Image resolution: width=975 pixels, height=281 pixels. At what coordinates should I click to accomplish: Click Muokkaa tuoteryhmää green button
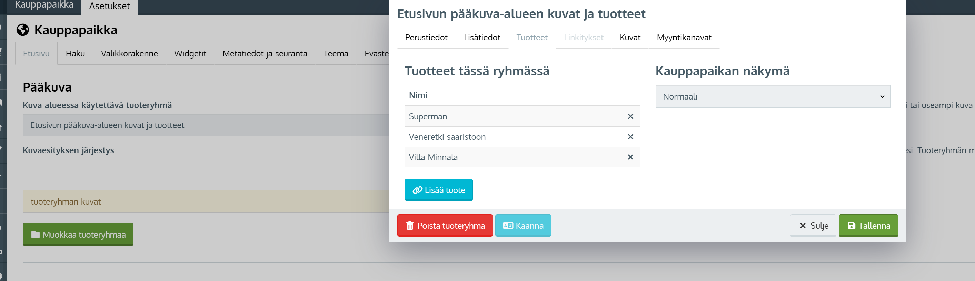pyautogui.click(x=78, y=235)
